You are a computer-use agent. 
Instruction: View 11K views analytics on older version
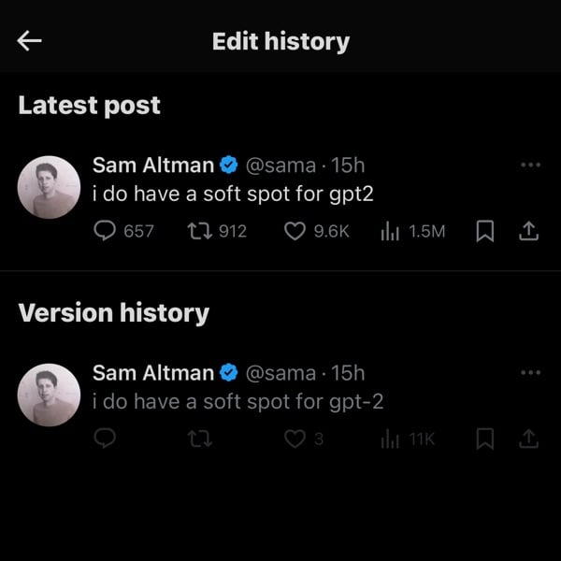click(391, 438)
